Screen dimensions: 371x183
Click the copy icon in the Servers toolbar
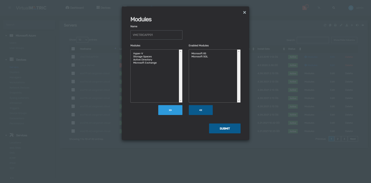330,25
